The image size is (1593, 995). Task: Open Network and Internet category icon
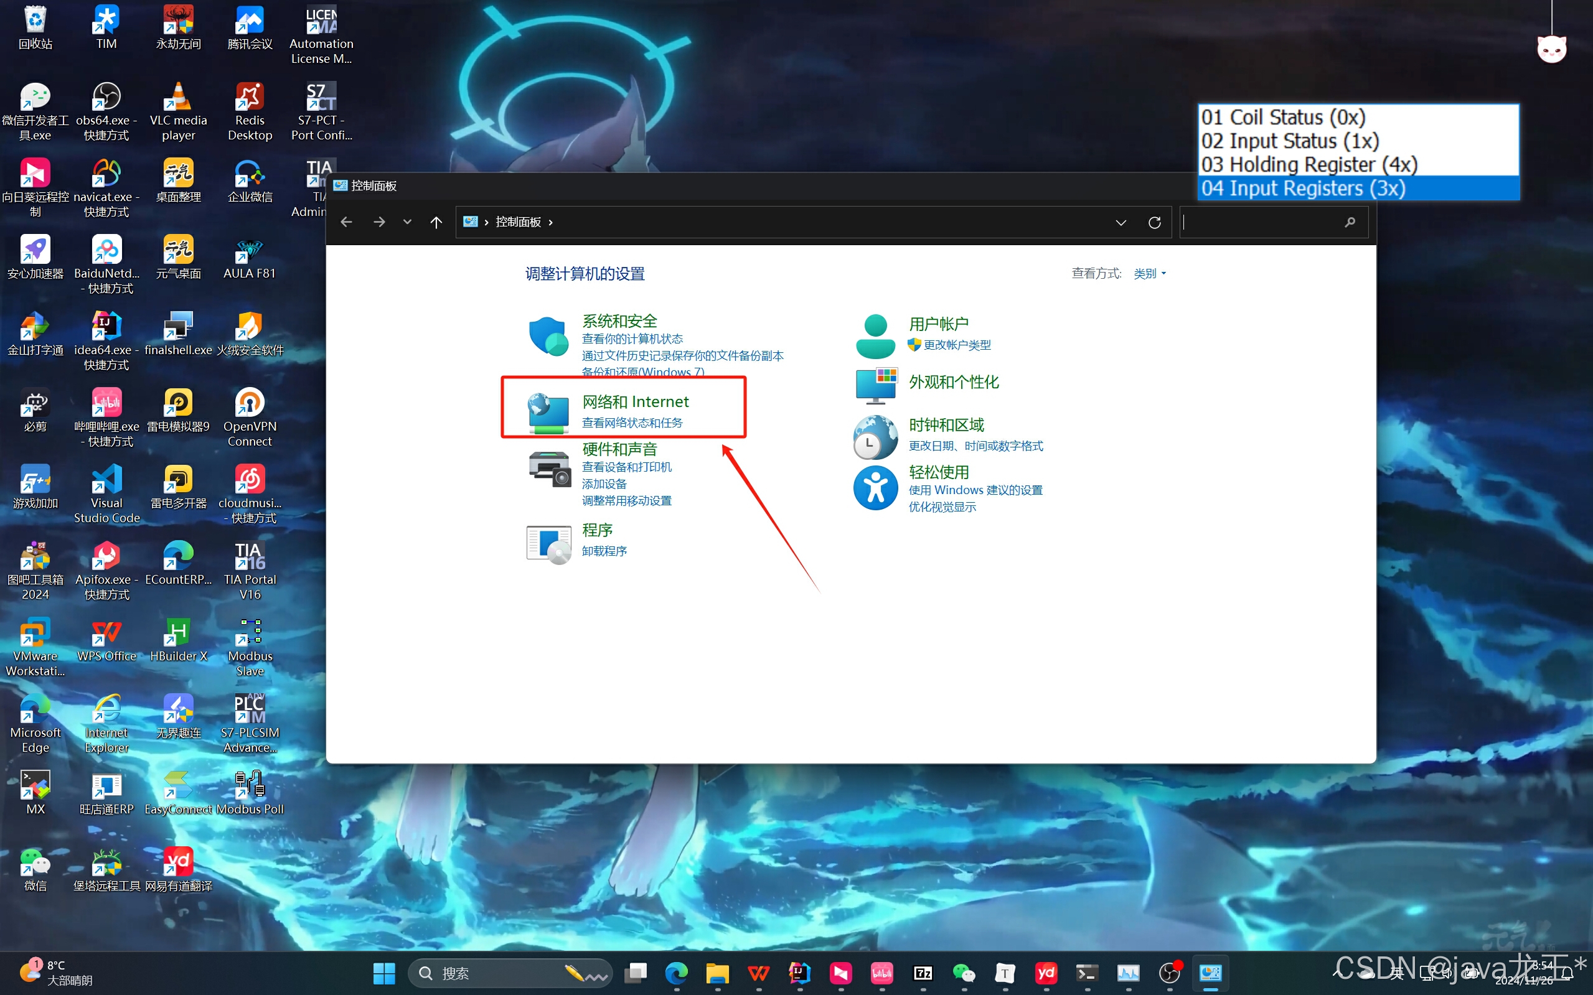548,413
